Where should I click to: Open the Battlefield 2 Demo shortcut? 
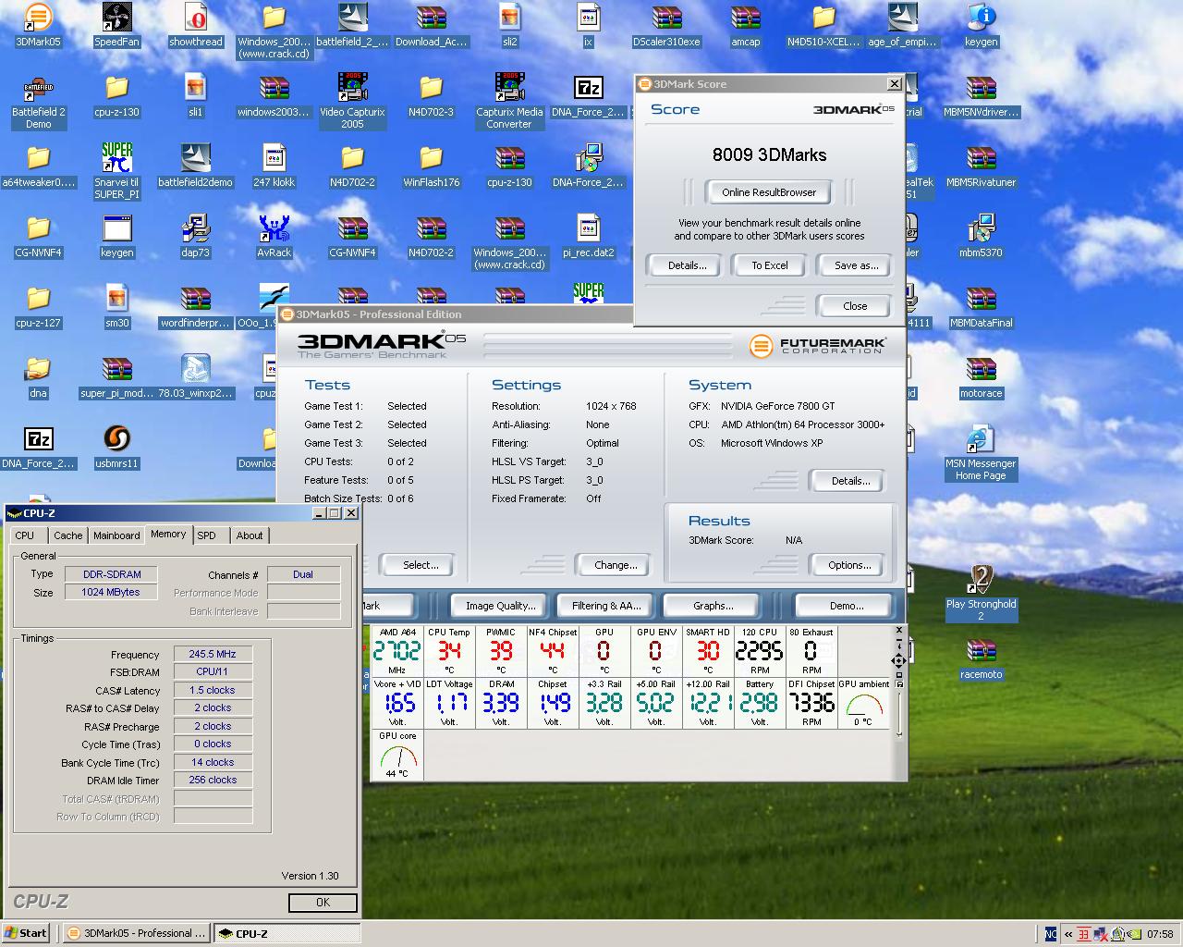tap(38, 102)
